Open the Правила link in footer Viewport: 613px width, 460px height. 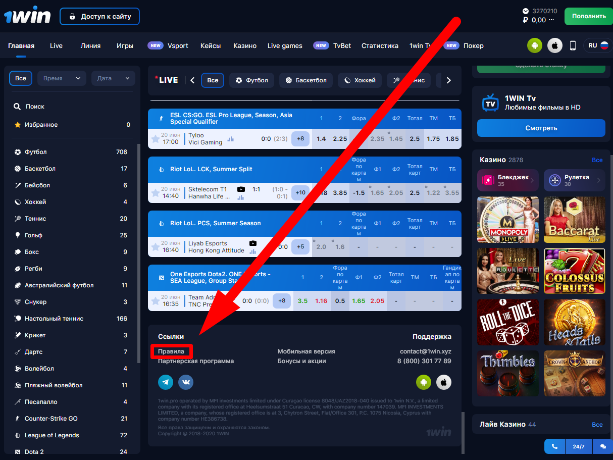pos(171,351)
